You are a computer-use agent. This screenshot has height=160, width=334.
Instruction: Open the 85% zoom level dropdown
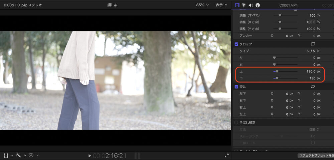(202, 5)
